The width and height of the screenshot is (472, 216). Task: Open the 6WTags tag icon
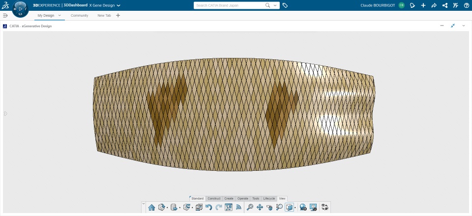pos(285,5)
